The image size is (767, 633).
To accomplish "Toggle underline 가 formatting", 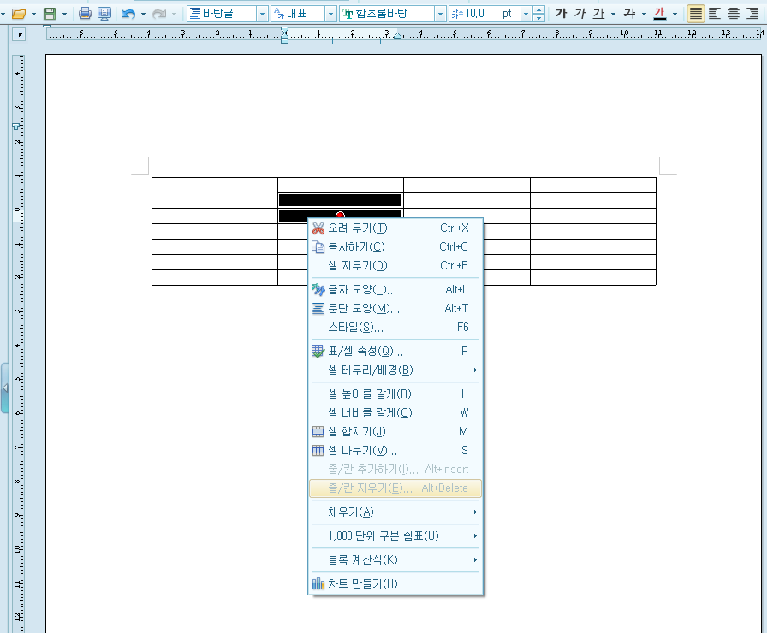I will pos(598,13).
